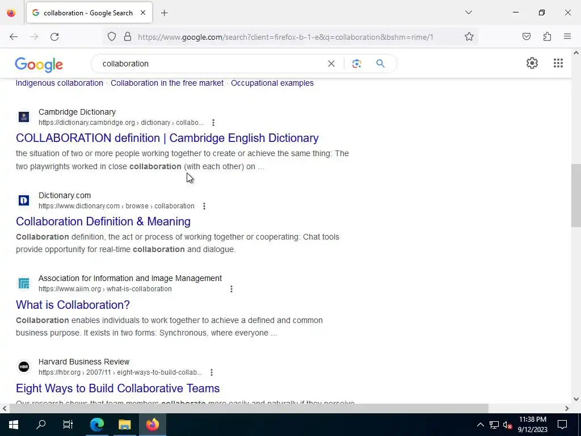This screenshot has width=581, height=436.
Task: Reload the current page
Action: (54, 37)
